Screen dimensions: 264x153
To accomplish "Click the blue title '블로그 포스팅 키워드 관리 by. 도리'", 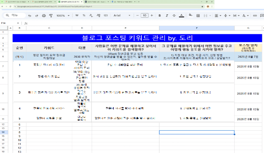I will pyautogui.click(x=137, y=38).
